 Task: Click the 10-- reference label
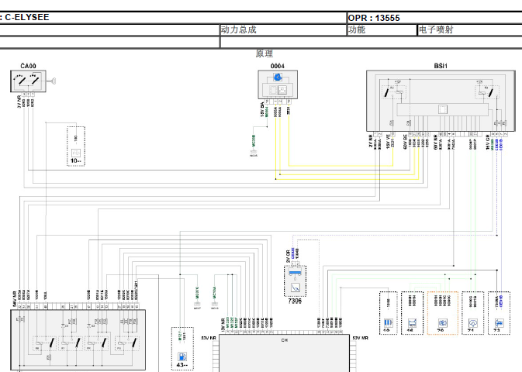(x=76, y=160)
